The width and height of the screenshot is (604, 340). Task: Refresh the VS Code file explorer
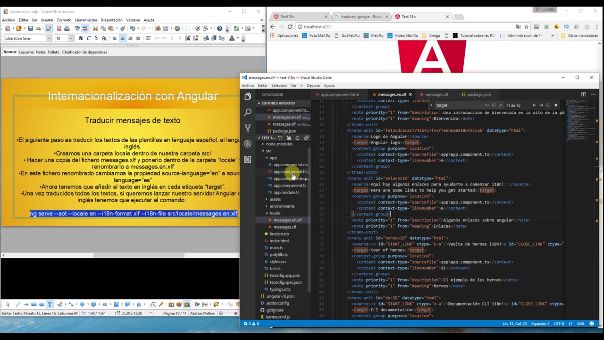(297, 138)
